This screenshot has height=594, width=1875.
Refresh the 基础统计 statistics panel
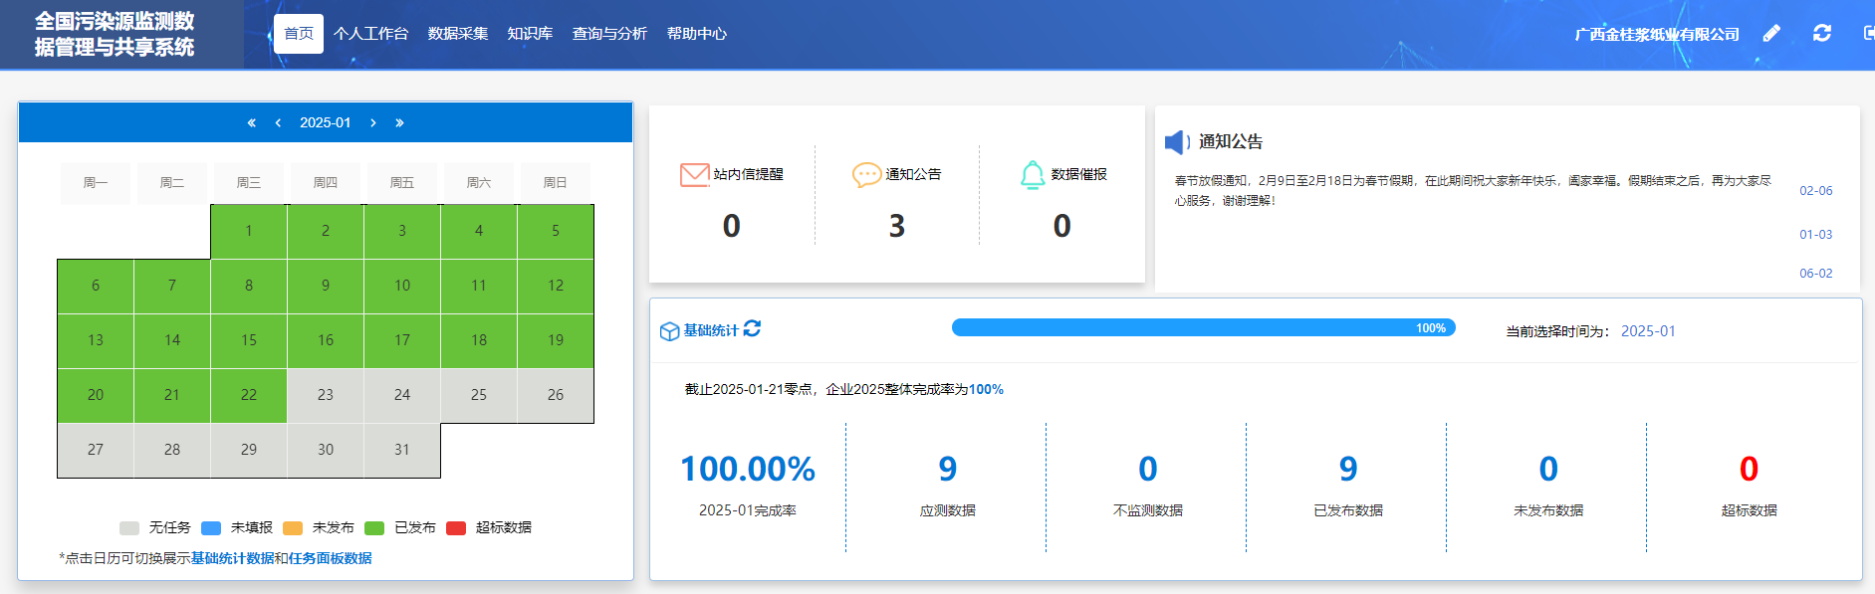(752, 329)
